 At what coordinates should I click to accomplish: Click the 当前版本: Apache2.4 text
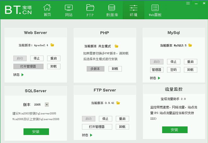(x=33, y=45)
